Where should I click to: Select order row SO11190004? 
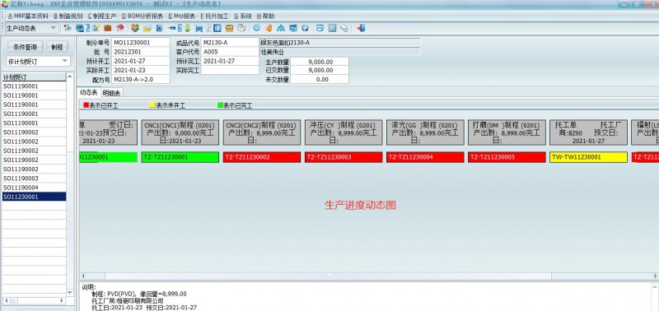tap(34, 188)
